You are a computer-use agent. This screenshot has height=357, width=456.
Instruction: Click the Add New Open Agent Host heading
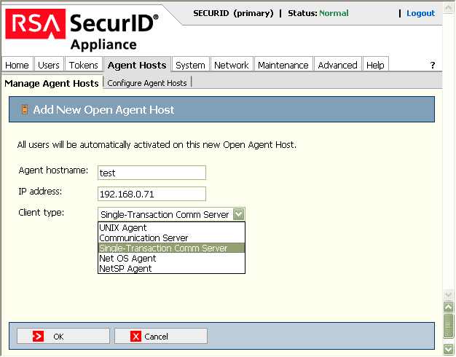point(103,110)
